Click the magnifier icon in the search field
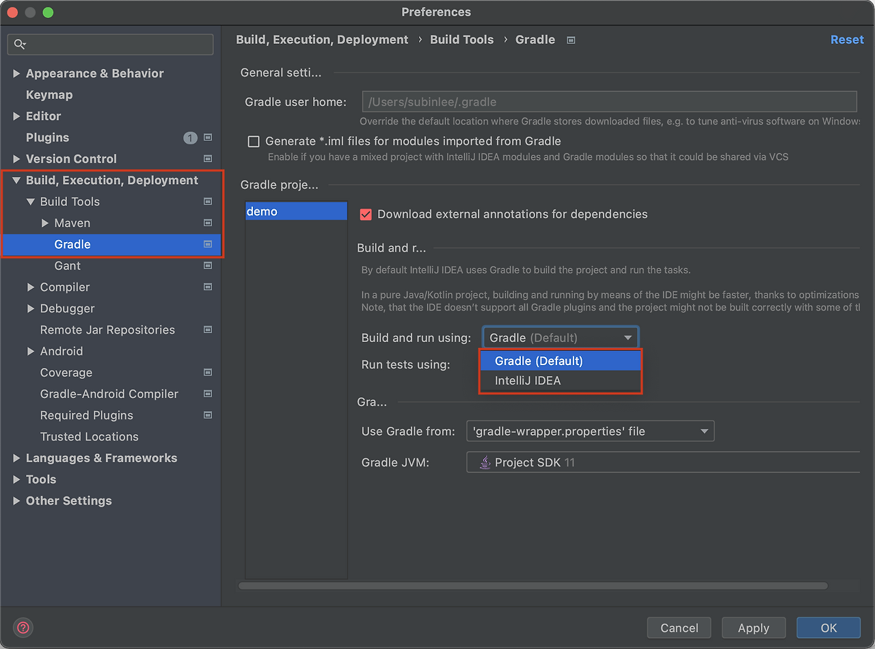This screenshot has width=875, height=649. click(x=20, y=44)
